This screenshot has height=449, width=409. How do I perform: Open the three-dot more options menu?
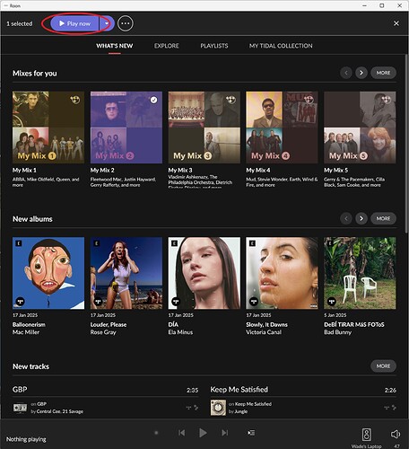[x=126, y=23]
